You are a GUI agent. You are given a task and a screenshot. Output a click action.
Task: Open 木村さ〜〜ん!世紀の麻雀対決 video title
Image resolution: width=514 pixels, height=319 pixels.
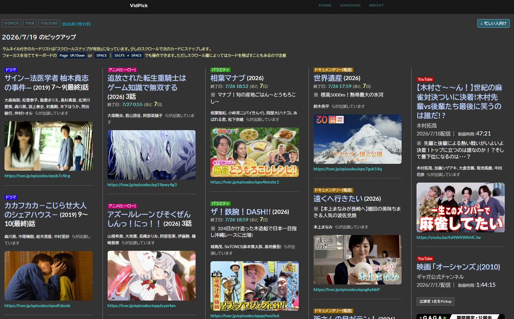coord(459,101)
